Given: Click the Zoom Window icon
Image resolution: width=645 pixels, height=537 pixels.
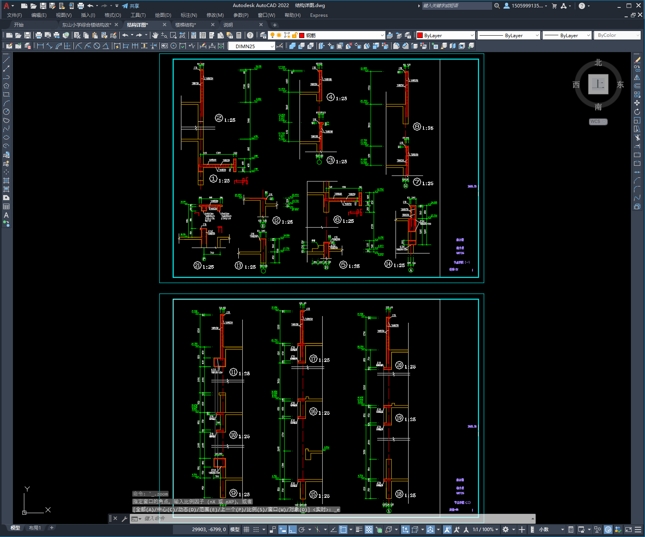Looking at the screenshot, I should 173,35.
